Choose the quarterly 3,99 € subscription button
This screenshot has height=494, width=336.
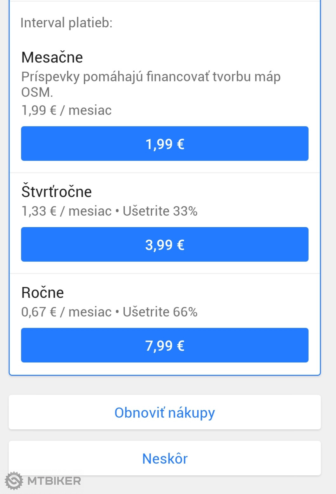pyautogui.click(x=165, y=244)
